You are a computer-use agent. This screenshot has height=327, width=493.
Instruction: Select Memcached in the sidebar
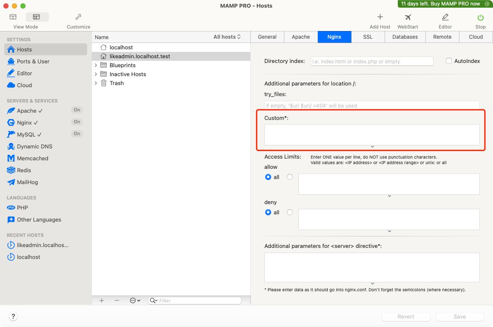(32, 158)
